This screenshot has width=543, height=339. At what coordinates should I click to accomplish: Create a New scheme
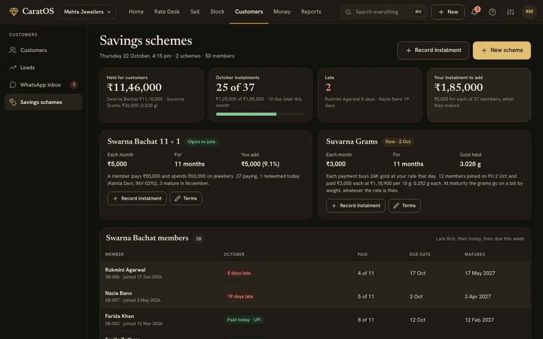point(502,50)
